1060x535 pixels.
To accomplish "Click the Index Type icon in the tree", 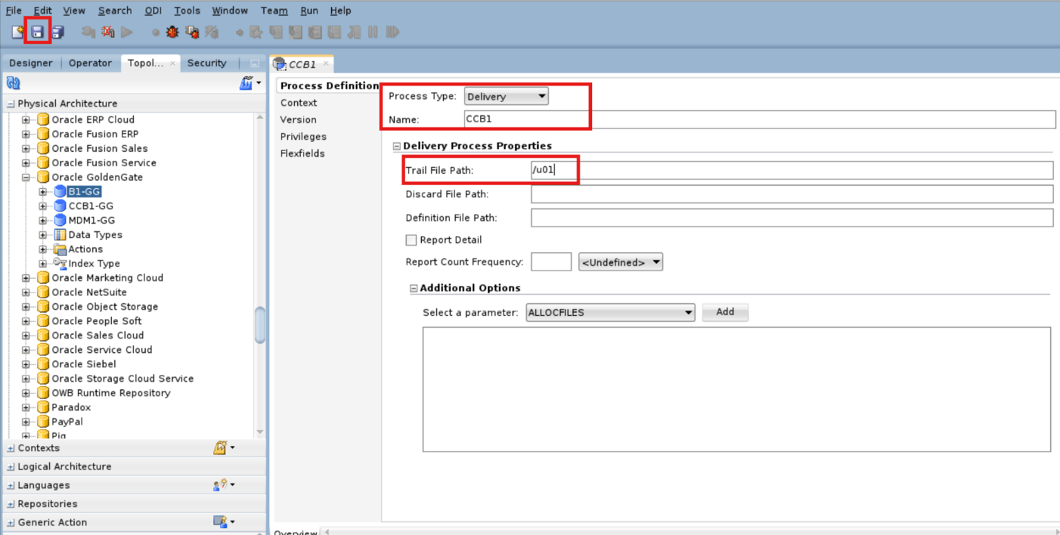I will point(60,264).
